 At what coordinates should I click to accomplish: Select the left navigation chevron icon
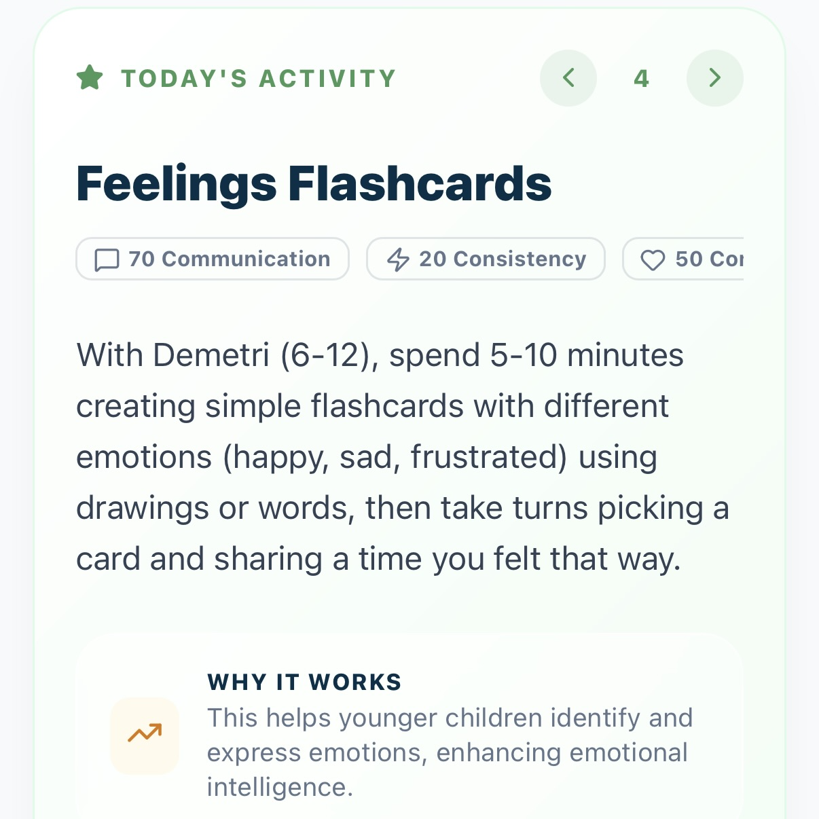point(568,77)
